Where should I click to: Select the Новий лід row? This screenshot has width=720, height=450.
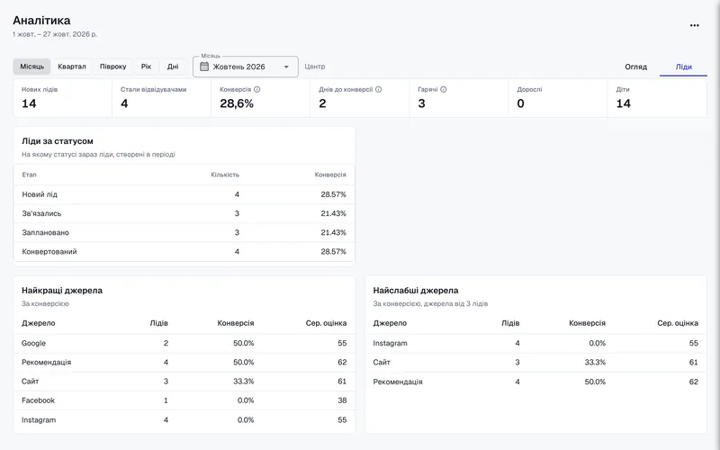184,194
